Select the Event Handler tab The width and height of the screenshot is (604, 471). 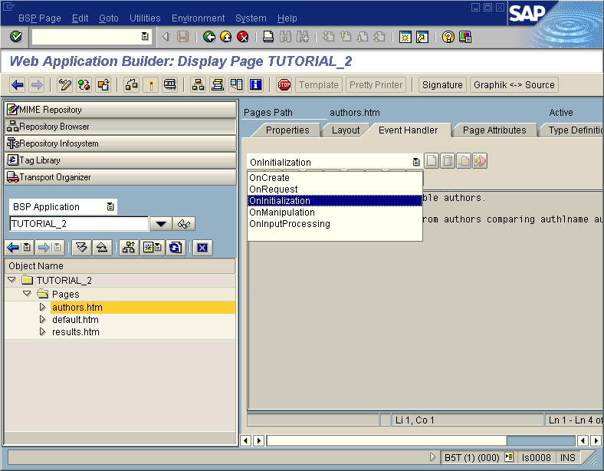(408, 130)
